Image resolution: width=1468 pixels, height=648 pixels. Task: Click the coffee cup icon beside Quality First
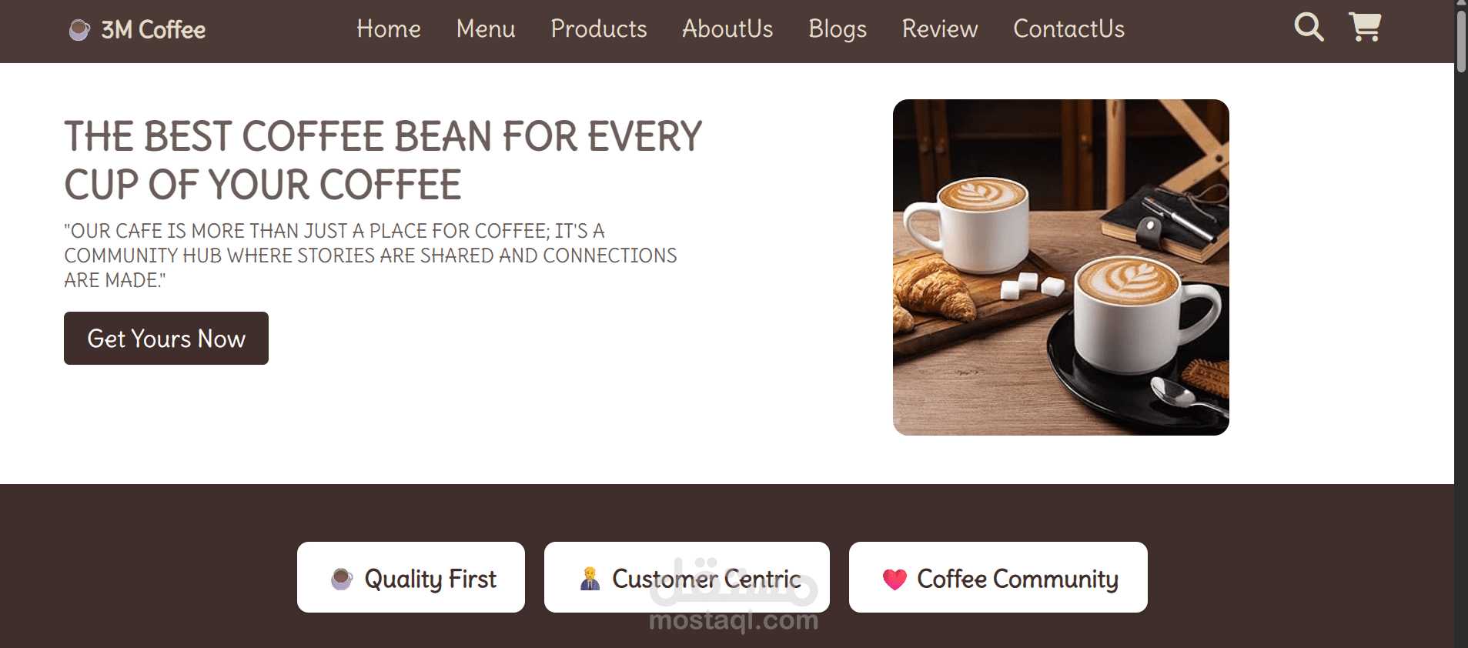(x=342, y=579)
